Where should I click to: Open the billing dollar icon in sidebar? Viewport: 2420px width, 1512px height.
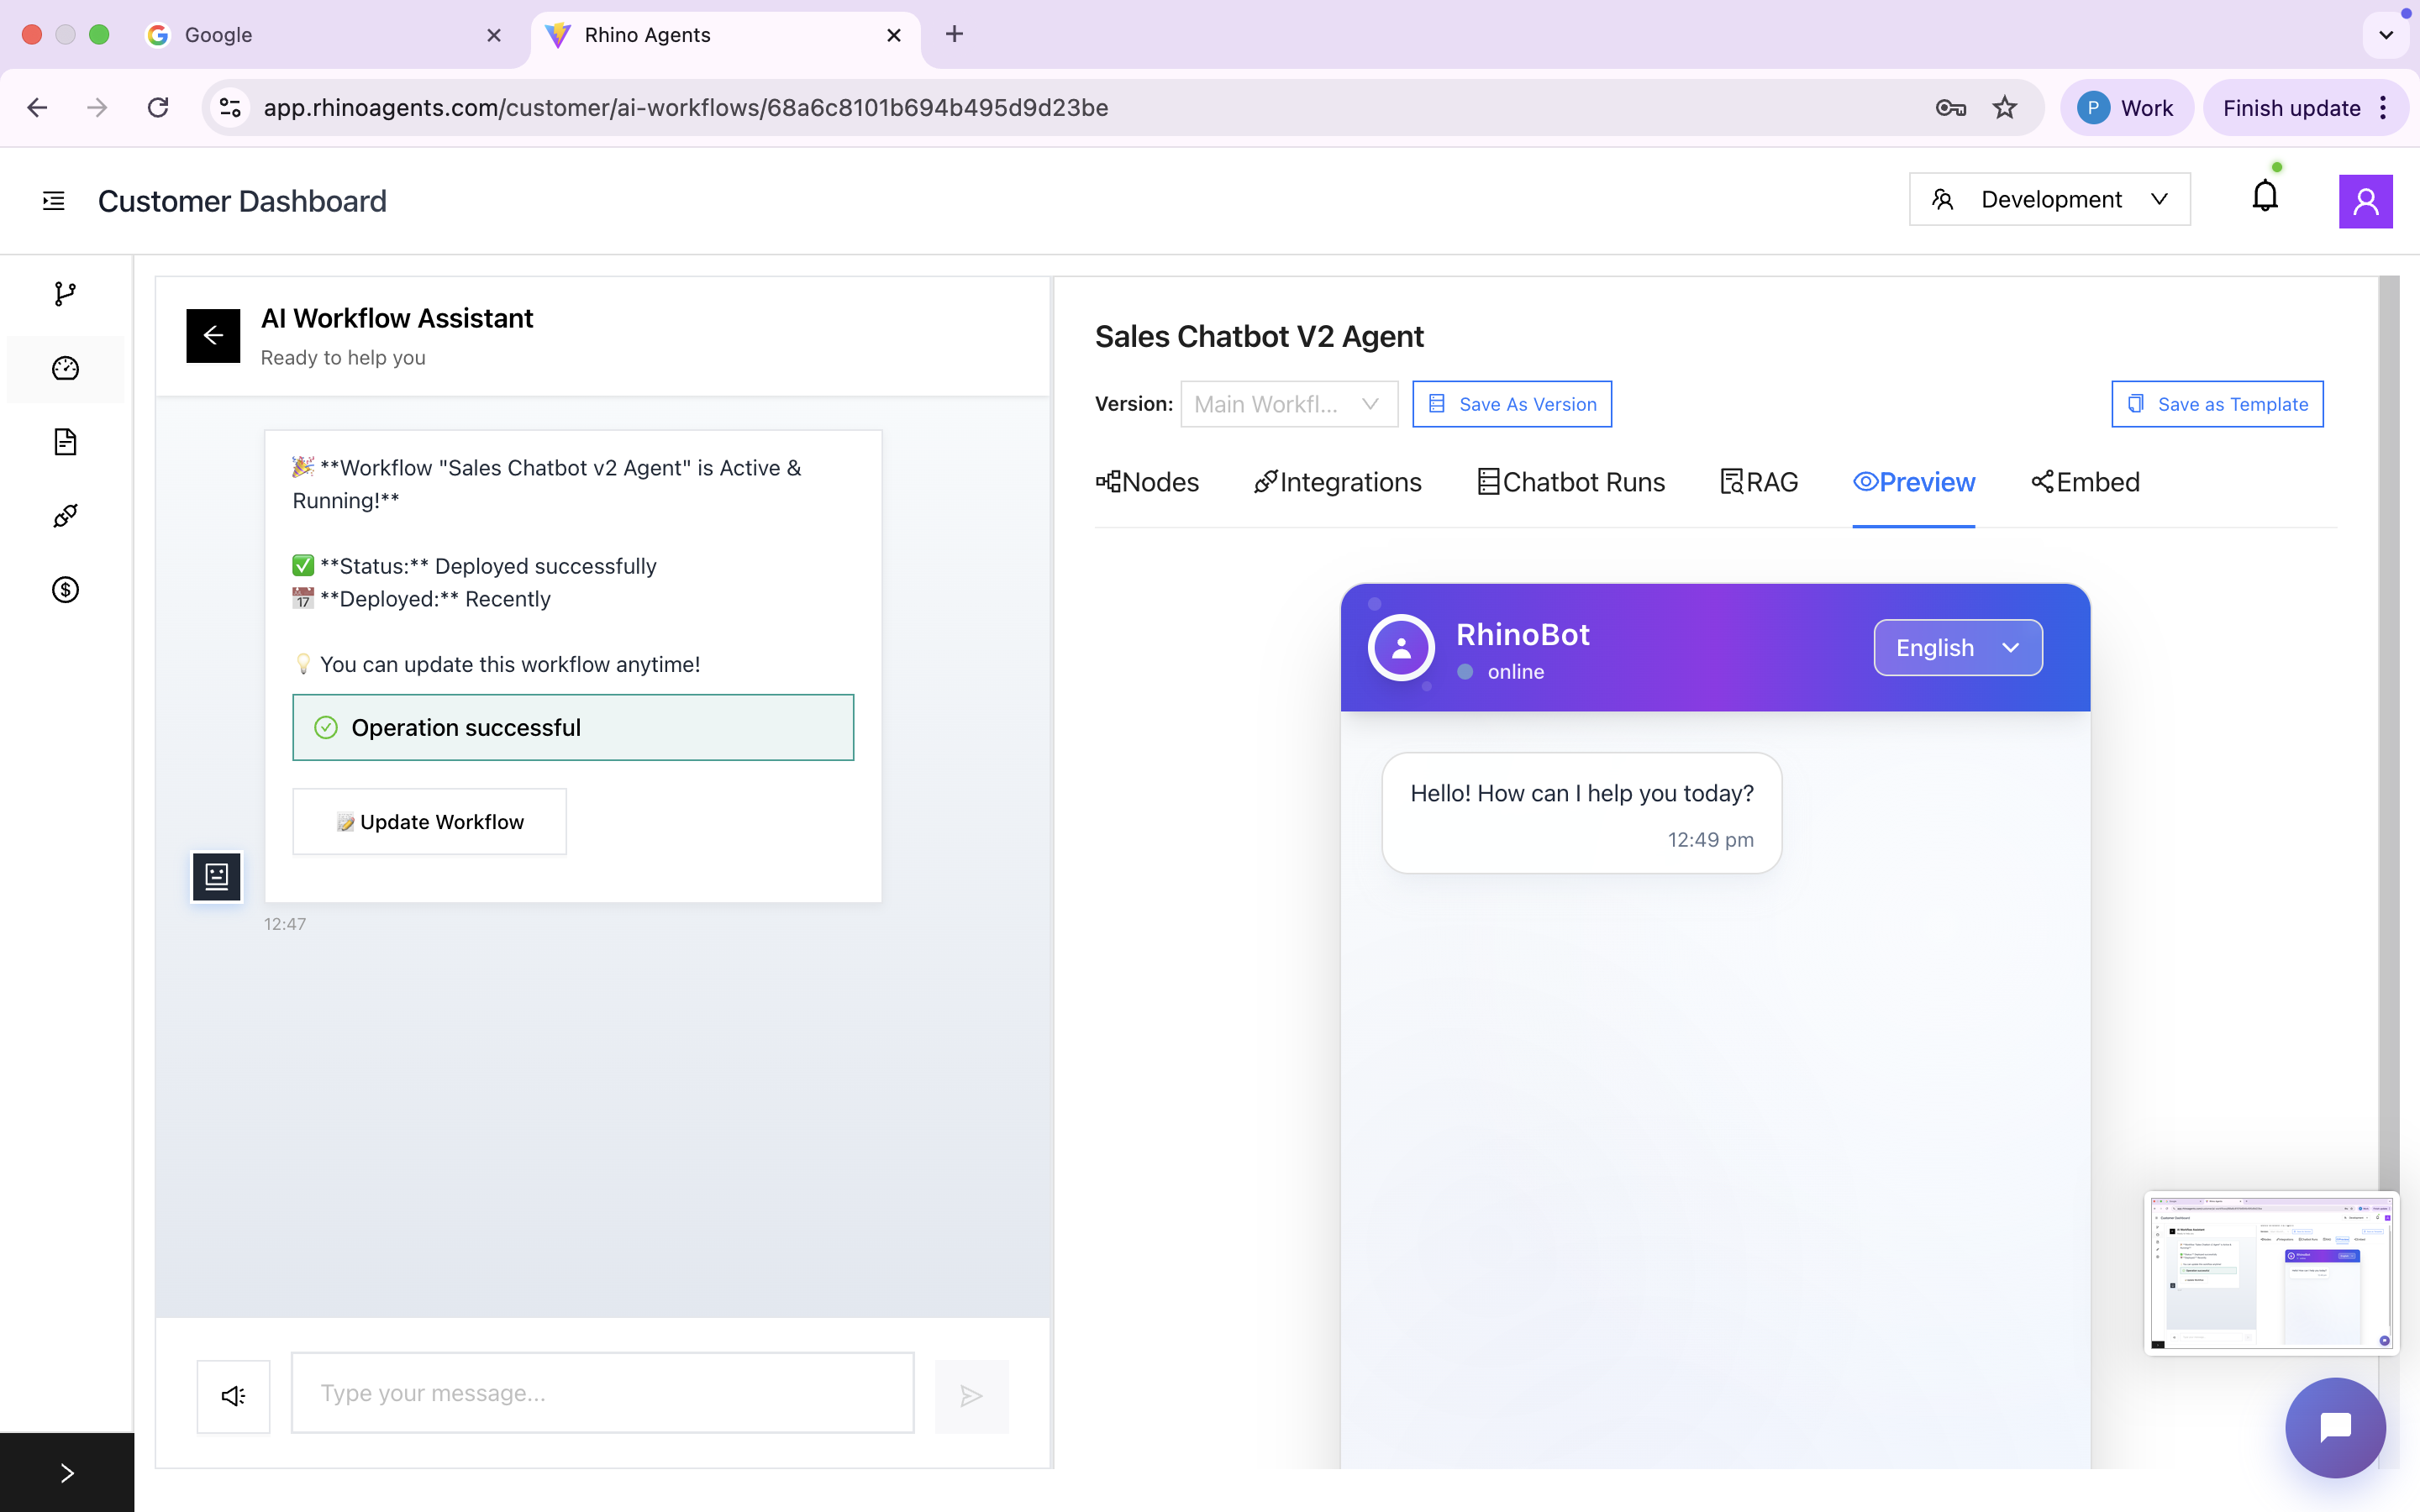pos(65,590)
